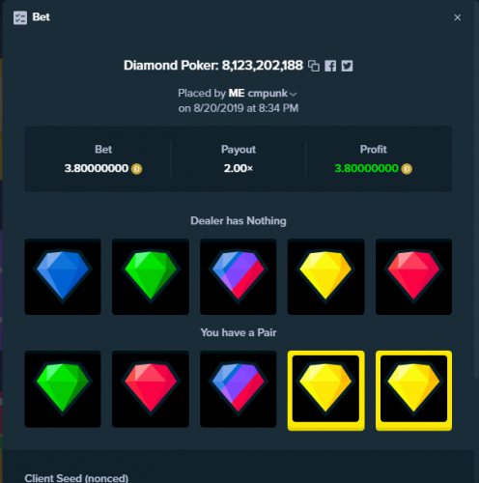479x483 pixels.
Task: Copy the Diamond Poker bet ID
Action: [314, 66]
